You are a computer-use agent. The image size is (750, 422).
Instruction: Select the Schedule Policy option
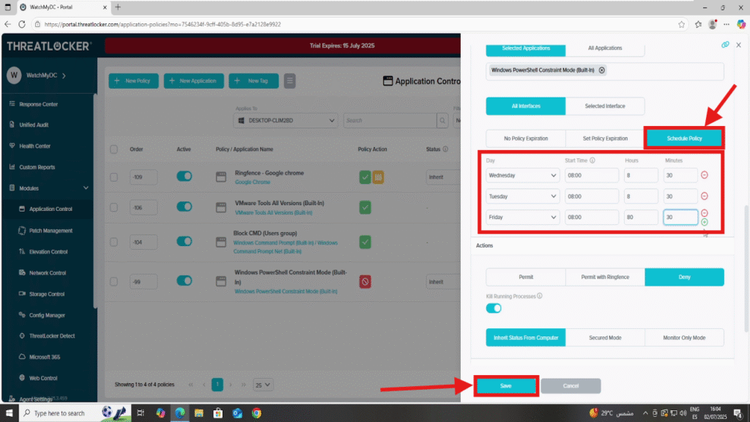point(685,138)
